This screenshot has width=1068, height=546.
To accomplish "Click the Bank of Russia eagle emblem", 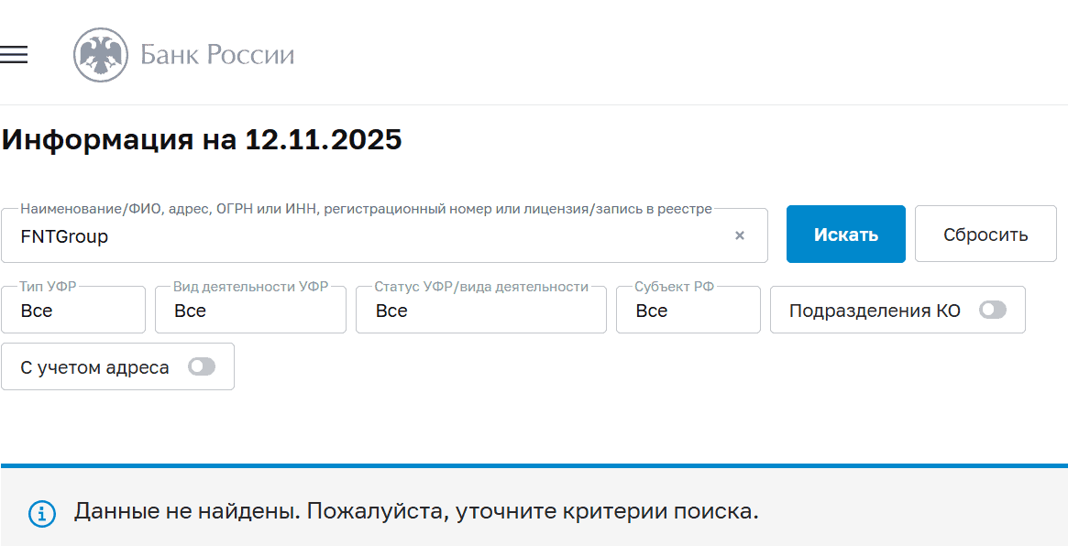I will 100,55.
